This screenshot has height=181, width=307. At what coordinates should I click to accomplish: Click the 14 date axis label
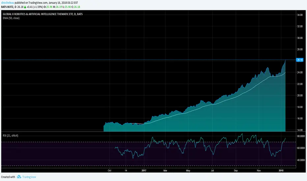[x=126, y=170]
